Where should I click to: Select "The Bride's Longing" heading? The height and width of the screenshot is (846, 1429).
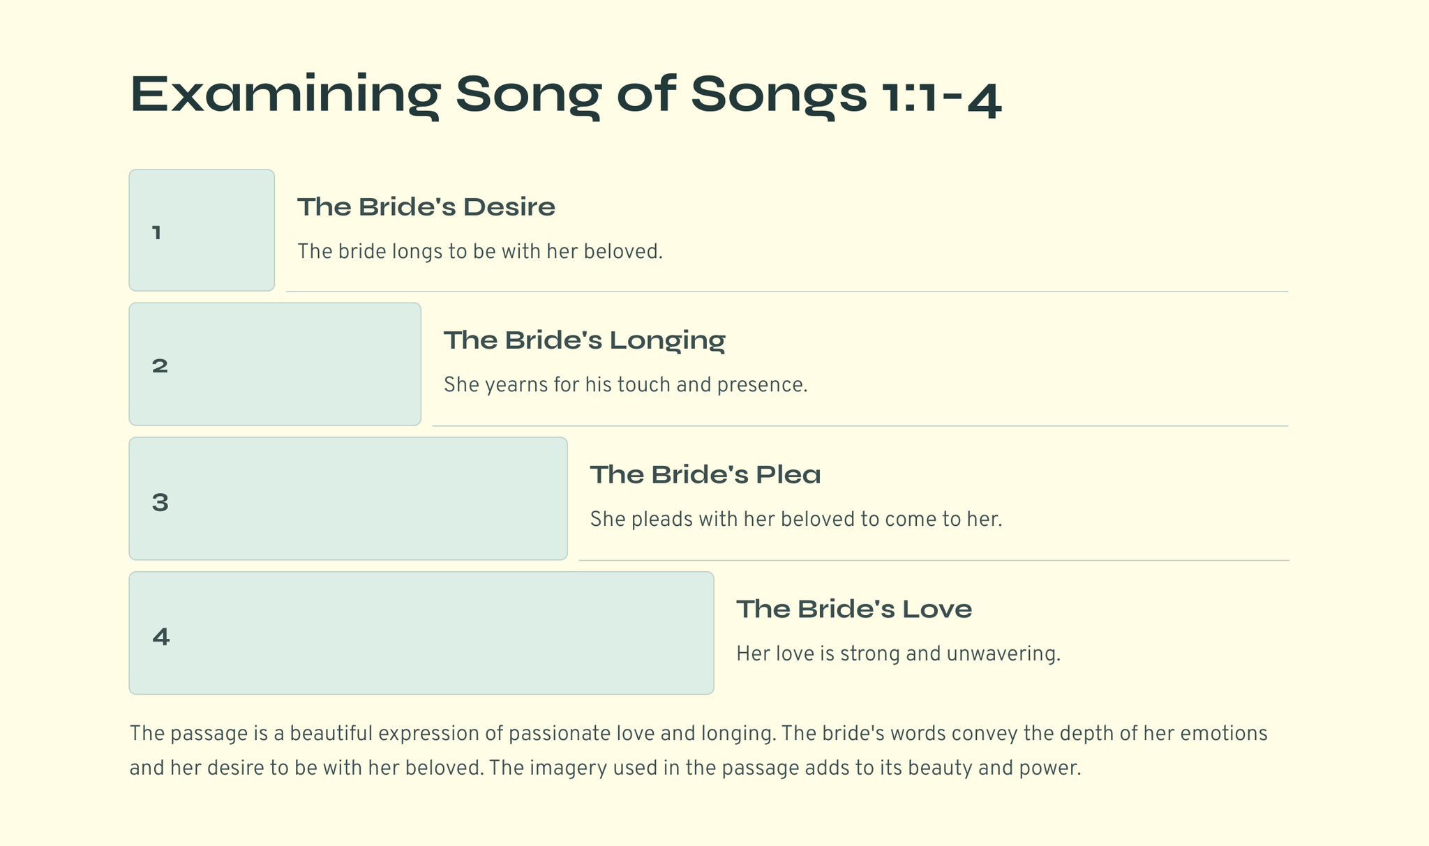pyautogui.click(x=585, y=340)
